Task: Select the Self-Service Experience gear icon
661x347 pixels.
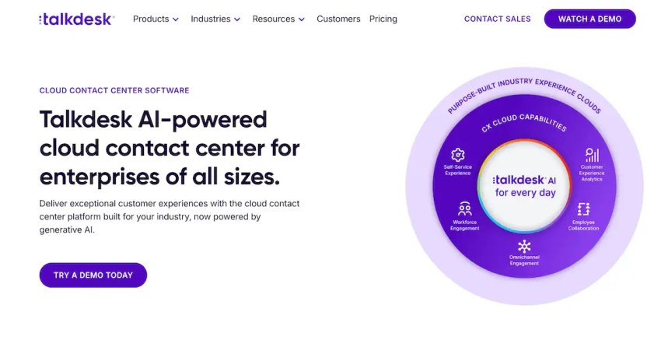Action: click(x=458, y=155)
